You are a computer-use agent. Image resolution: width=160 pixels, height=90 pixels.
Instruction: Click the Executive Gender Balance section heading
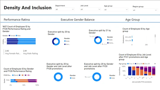(77, 19)
